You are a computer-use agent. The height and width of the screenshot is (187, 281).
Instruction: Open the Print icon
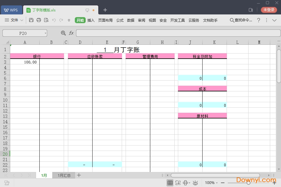(x=39, y=20)
